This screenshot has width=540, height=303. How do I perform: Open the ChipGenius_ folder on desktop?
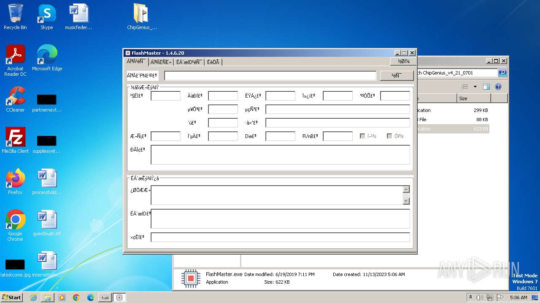tap(142, 17)
